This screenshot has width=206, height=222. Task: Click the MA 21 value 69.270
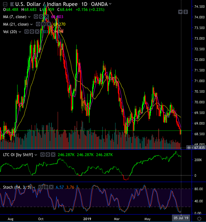click(x=59, y=24)
